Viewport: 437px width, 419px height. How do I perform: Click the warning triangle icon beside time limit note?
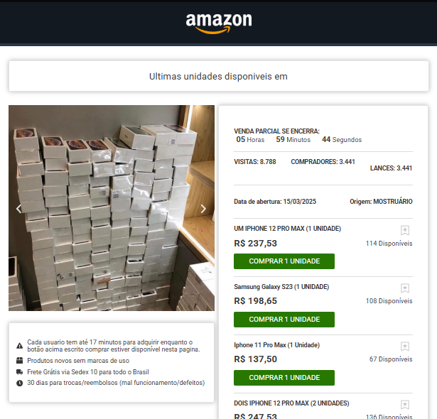[19, 346]
